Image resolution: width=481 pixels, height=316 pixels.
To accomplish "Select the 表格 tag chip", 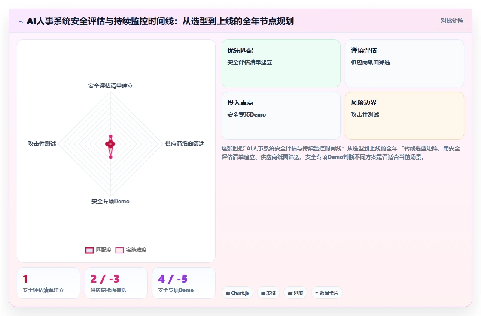I will 268,293.
